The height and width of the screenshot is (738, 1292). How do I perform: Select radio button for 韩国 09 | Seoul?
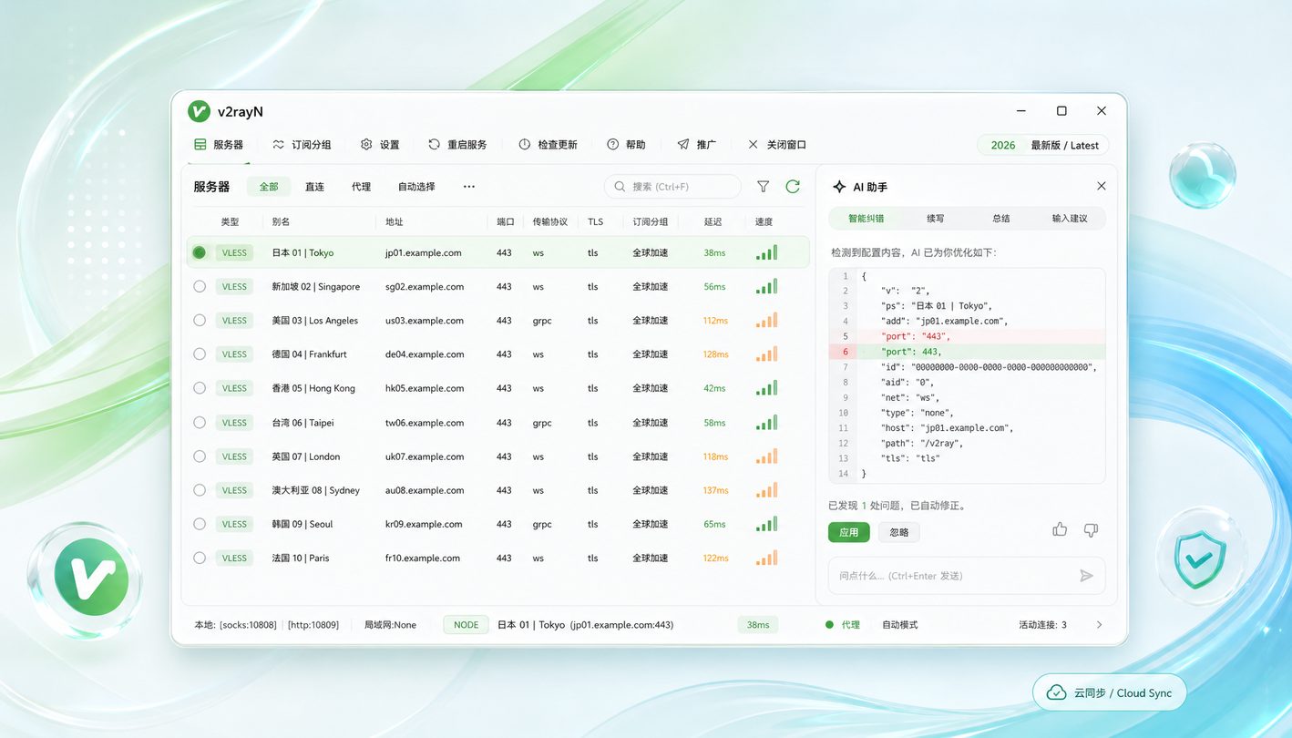[x=200, y=524]
